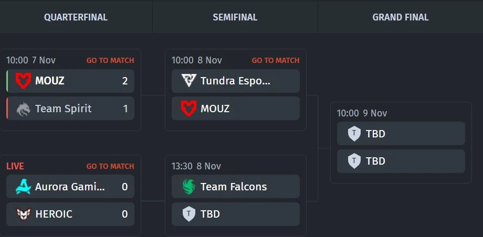Click the TBD shield icon in the semifinal
This screenshot has width=483, height=237.
[188, 214]
